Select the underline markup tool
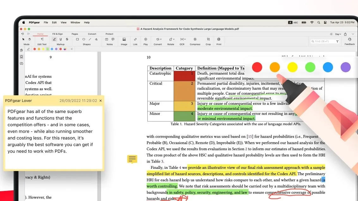Screen dimensions: 358x201 [x=60, y=39]
